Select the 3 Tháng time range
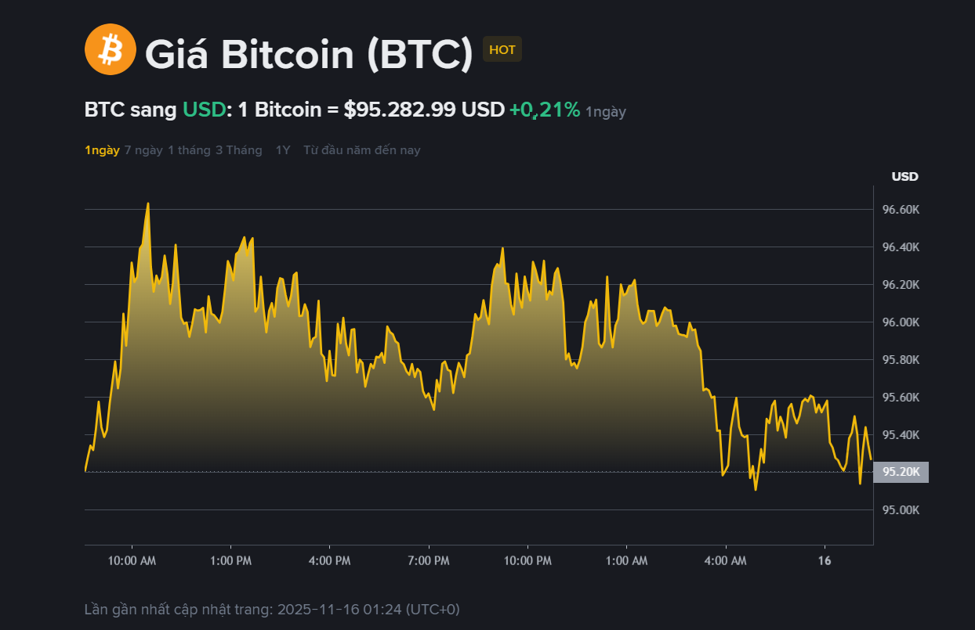 coord(239,150)
